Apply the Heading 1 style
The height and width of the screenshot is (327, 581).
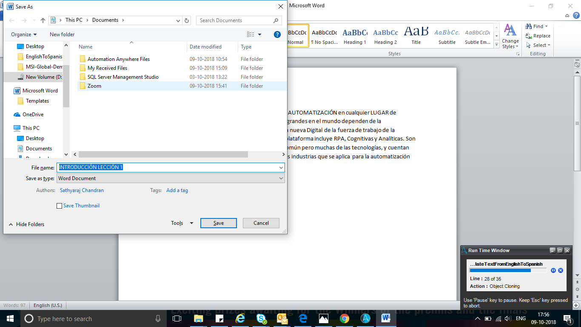click(355, 36)
